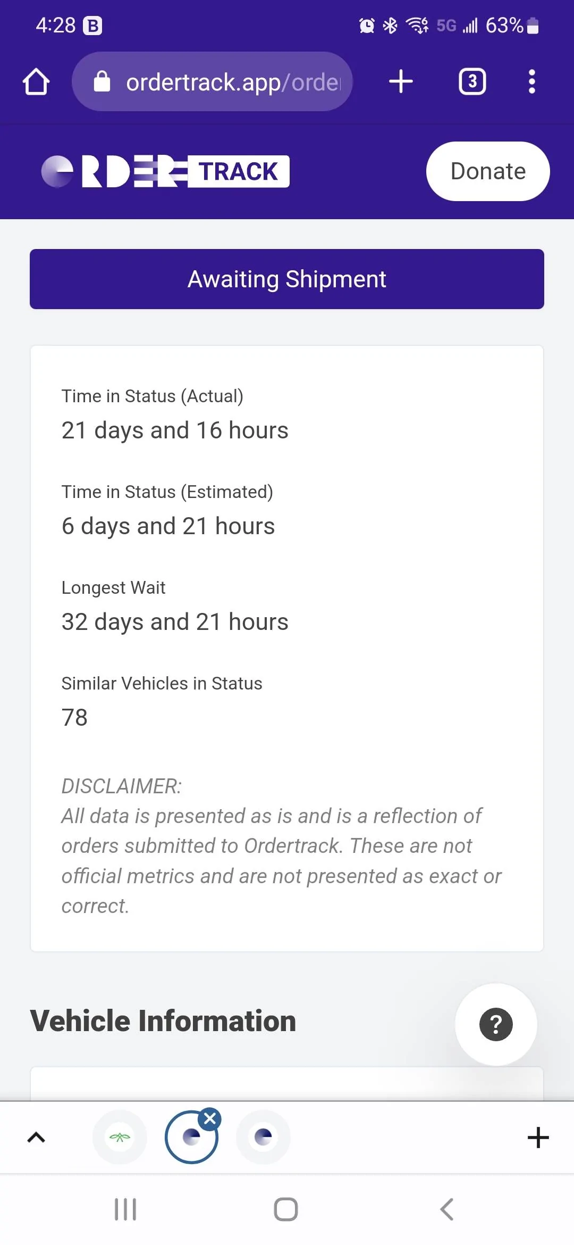The width and height of the screenshot is (574, 1245).
Task: Open the help question mark button
Action: [496, 1024]
